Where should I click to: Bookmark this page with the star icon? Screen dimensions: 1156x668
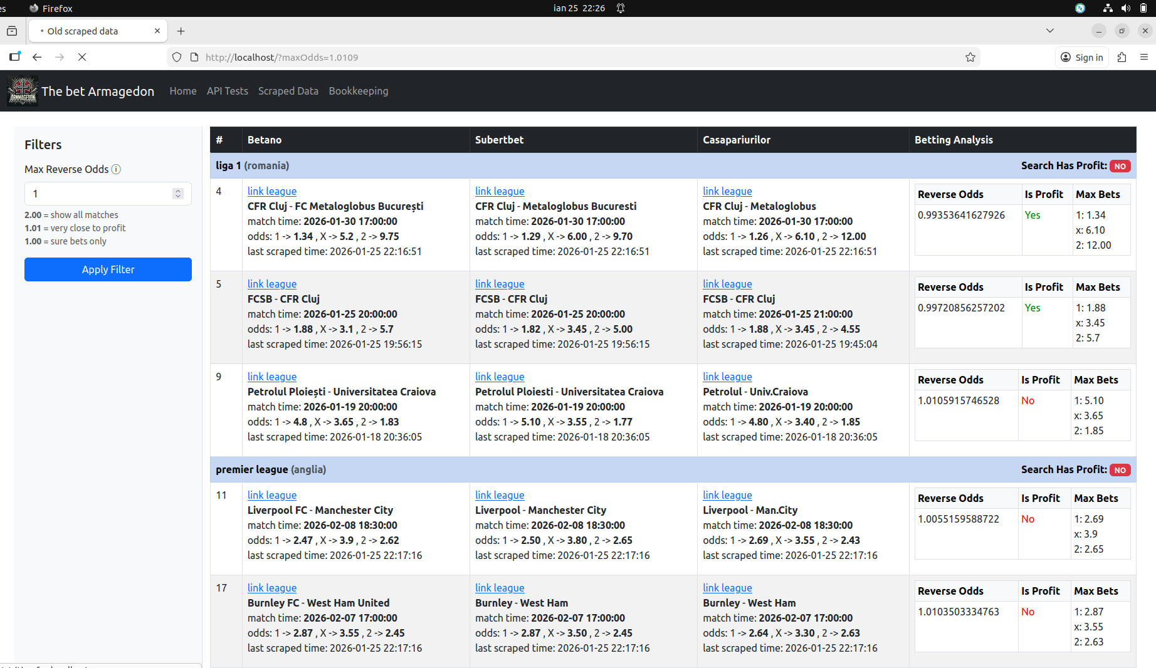[970, 57]
